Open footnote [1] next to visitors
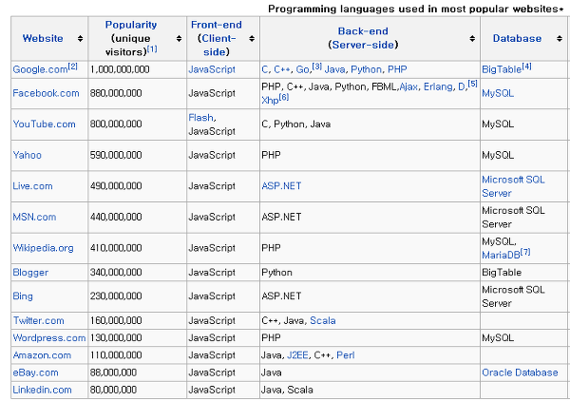The height and width of the screenshot is (401, 570). click(x=152, y=48)
